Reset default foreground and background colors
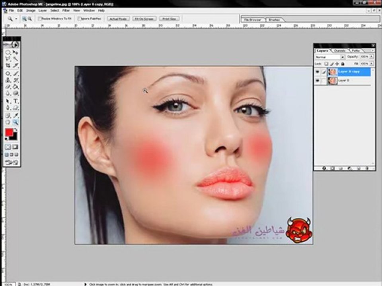382x286 pixels. coord(7,139)
